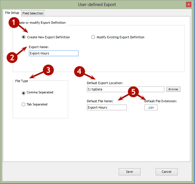Screen dimensions: 195x184
Task: Focus the Export Name text box
Action: point(54,53)
